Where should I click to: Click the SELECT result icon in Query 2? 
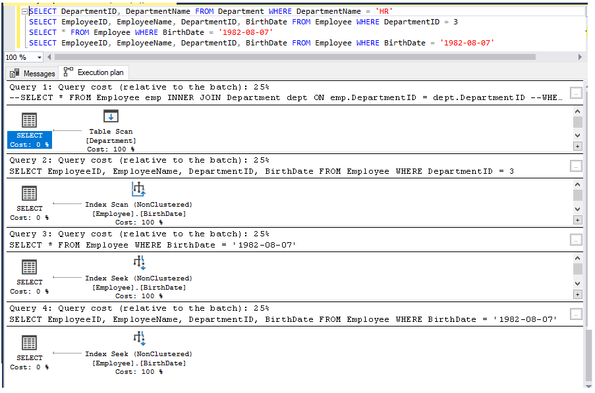(29, 194)
